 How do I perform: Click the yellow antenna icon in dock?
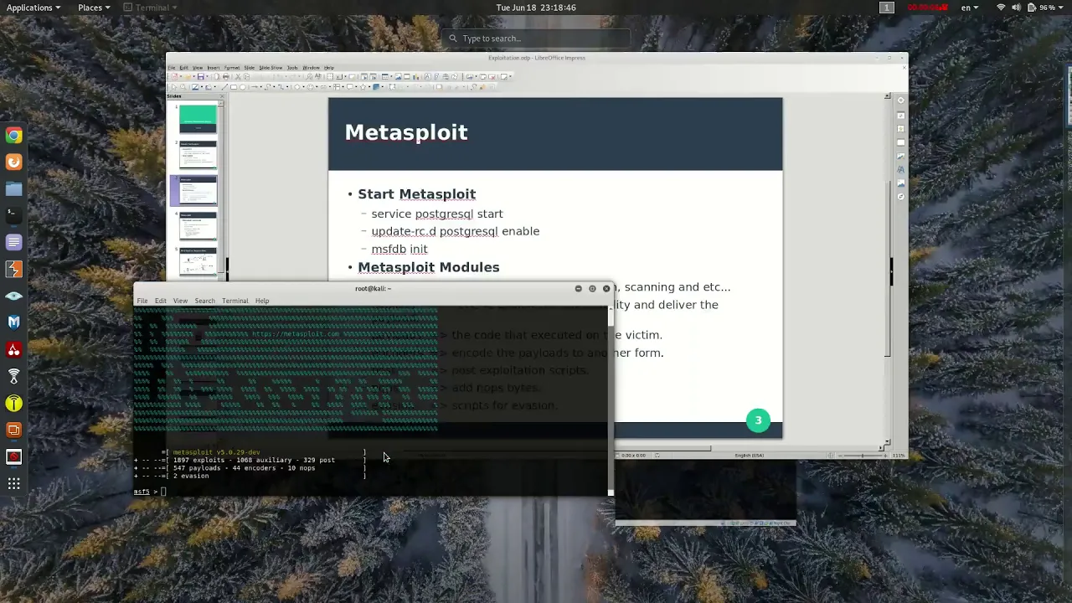point(13,403)
